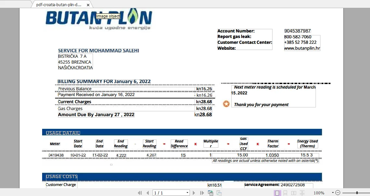Go to the previous page
This screenshot has height=196, width=370.
pyautogui.click(x=147, y=193)
